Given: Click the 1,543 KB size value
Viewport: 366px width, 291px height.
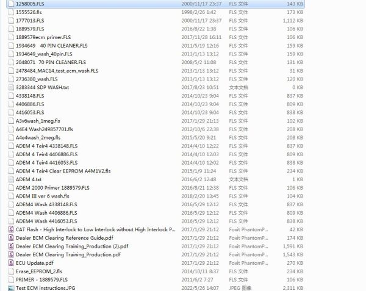Looking at the screenshot, I should pos(293,254).
